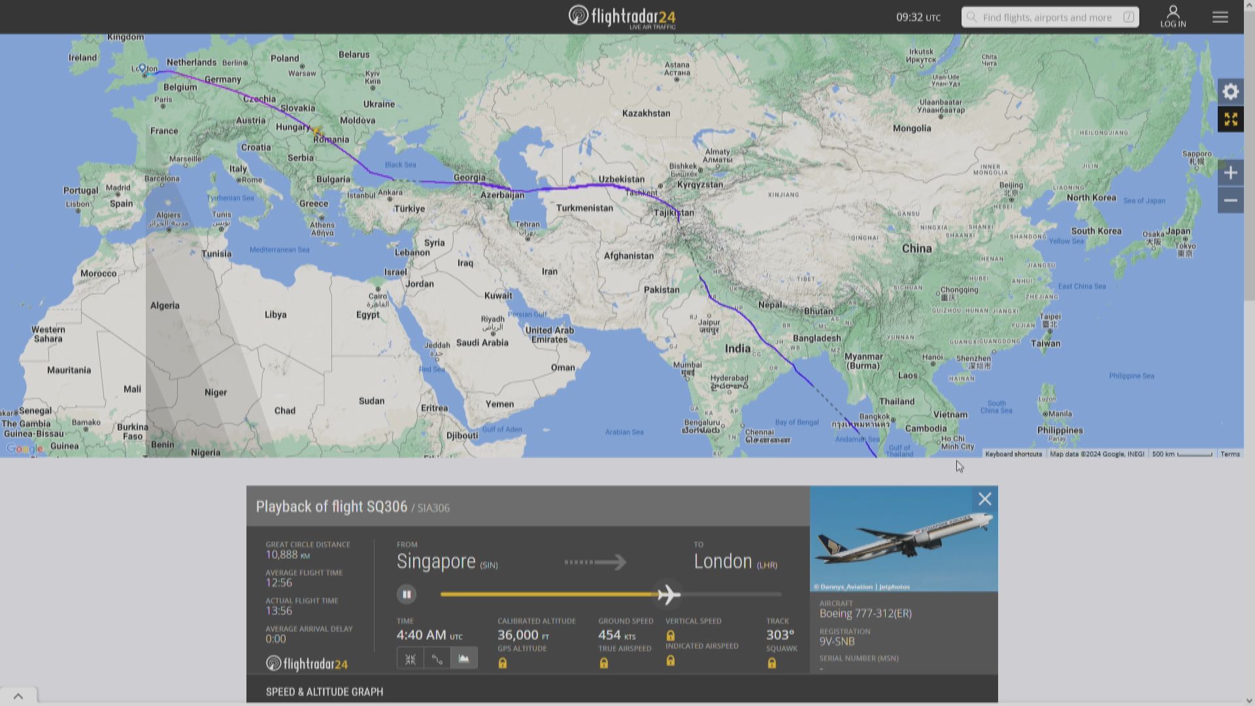
Task: Click the track 303° value
Action: coord(780,635)
